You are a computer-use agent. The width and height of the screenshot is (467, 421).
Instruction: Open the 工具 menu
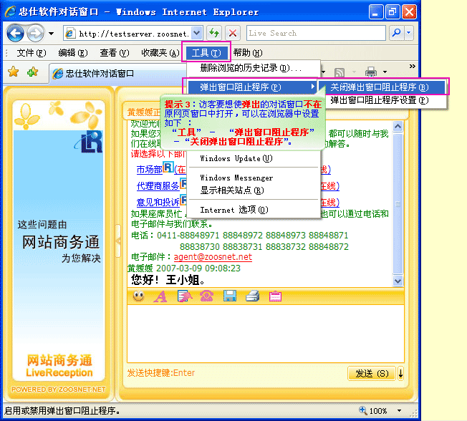(x=206, y=52)
